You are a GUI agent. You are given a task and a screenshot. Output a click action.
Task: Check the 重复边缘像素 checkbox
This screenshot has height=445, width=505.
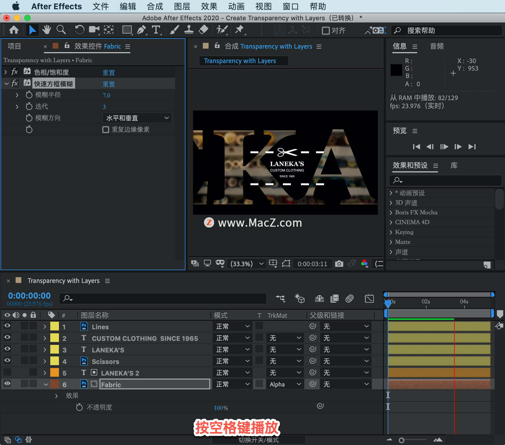[x=106, y=129]
